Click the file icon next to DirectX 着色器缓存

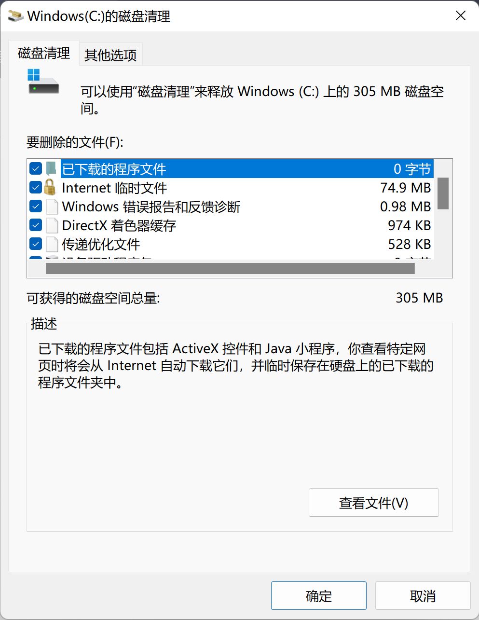[52, 225]
